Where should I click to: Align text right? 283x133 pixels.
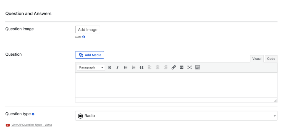click(166, 67)
